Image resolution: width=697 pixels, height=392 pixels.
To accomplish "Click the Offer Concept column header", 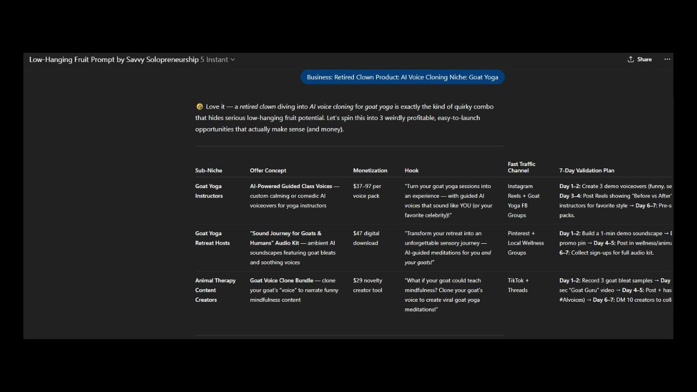I will 268,170.
